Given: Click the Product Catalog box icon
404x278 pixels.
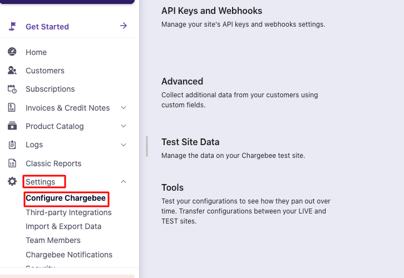Looking at the screenshot, I should coord(12,126).
